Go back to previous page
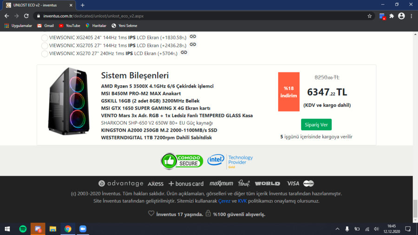This screenshot has height=235, width=418. [x=7, y=16]
